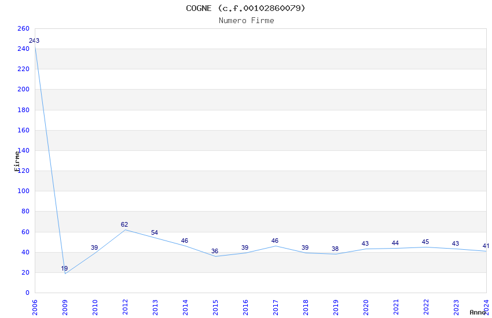
Task: Select the data label 36 for 2015
Action: pyautogui.click(x=215, y=251)
